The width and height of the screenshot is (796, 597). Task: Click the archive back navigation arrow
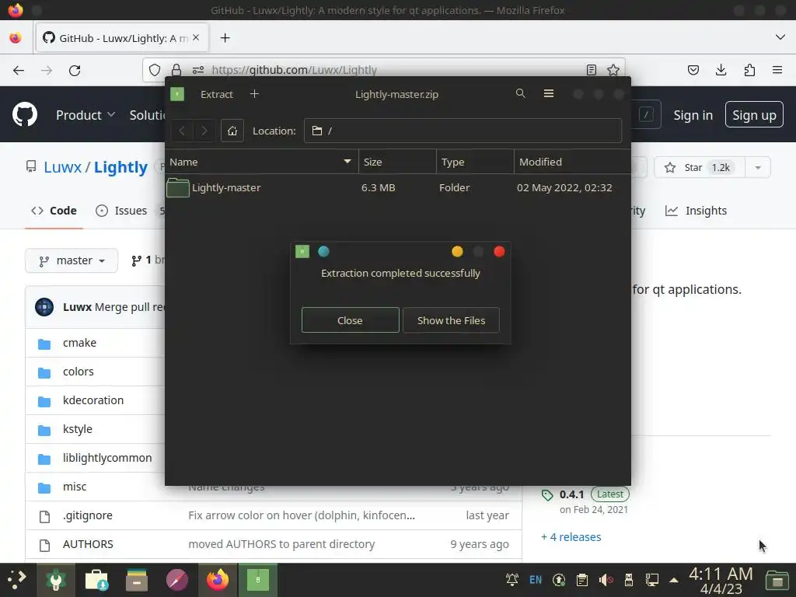coord(182,131)
